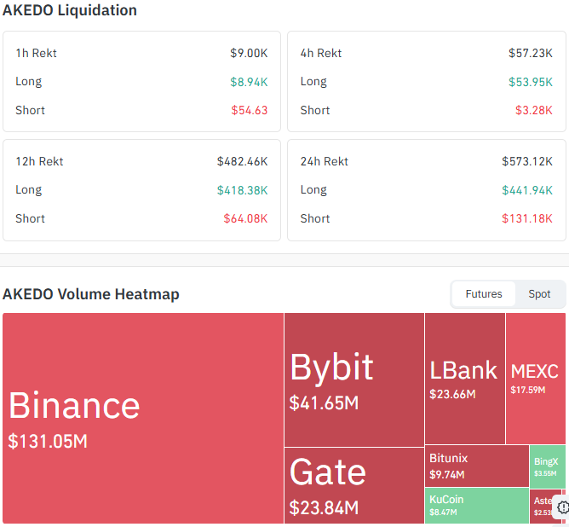Click the 12h Short value $64.08K

coord(245,218)
